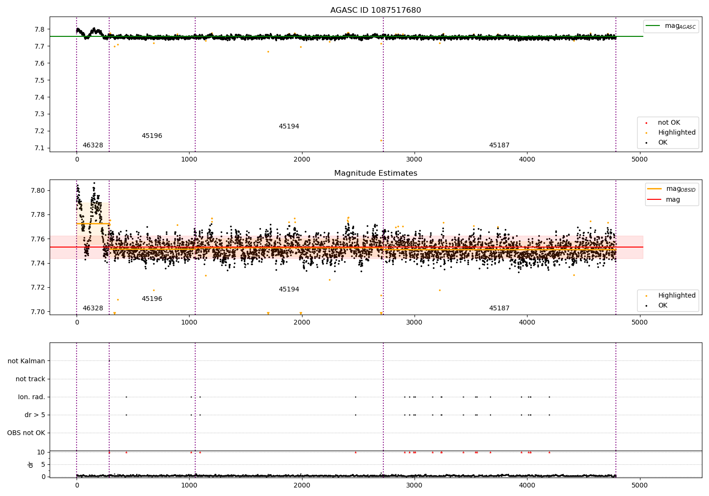Select y-axis tick '7.1' in top plot
The height and width of the screenshot is (496, 709).
point(40,148)
